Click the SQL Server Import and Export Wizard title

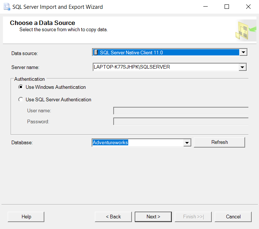pos(58,7)
